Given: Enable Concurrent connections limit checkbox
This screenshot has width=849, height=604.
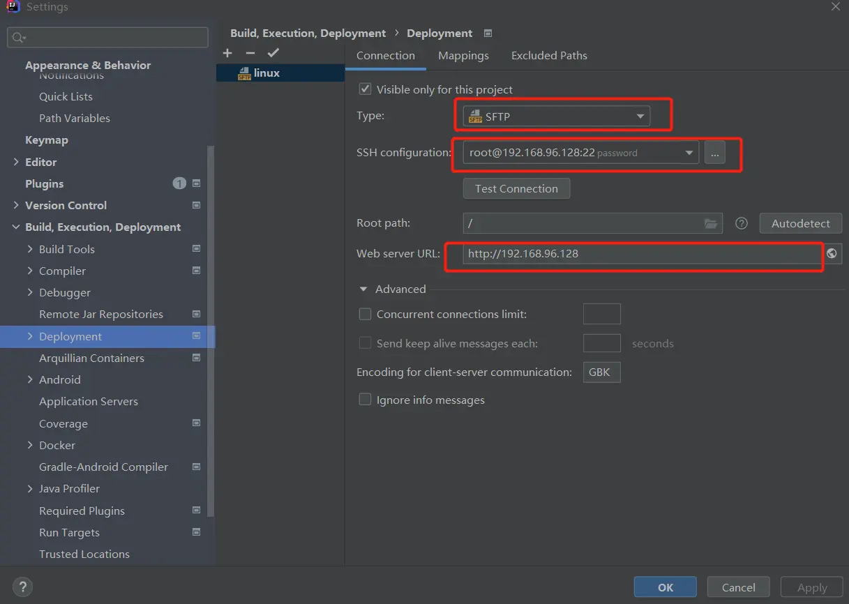Looking at the screenshot, I should tap(365, 315).
